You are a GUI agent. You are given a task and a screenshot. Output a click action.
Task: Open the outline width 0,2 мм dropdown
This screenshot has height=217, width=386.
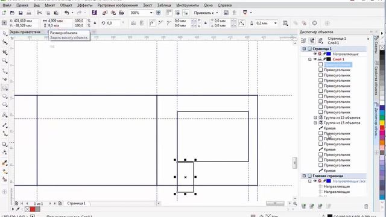[275, 23]
